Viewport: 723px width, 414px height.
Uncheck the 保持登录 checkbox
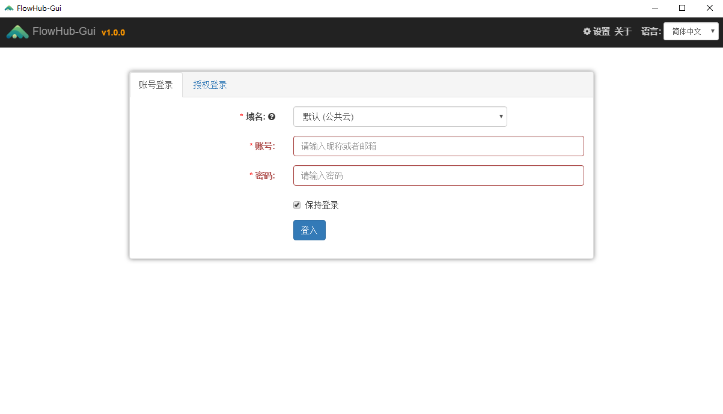(x=297, y=205)
